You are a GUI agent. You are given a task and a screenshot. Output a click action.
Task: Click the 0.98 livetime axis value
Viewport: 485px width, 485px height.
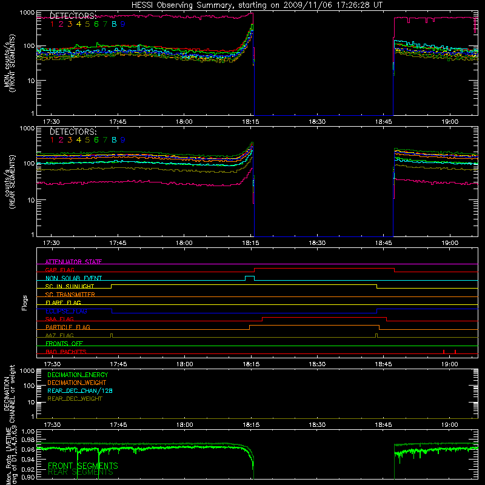[28, 440]
